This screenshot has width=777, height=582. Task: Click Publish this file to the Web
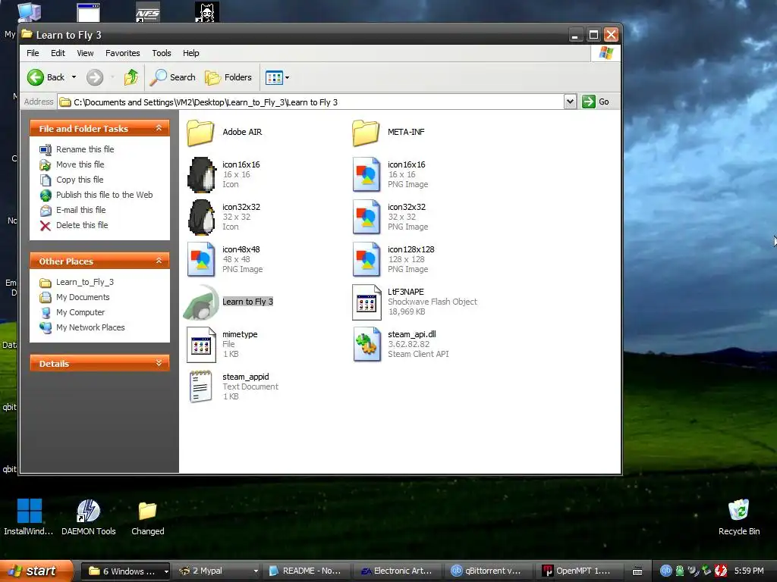(x=104, y=195)
